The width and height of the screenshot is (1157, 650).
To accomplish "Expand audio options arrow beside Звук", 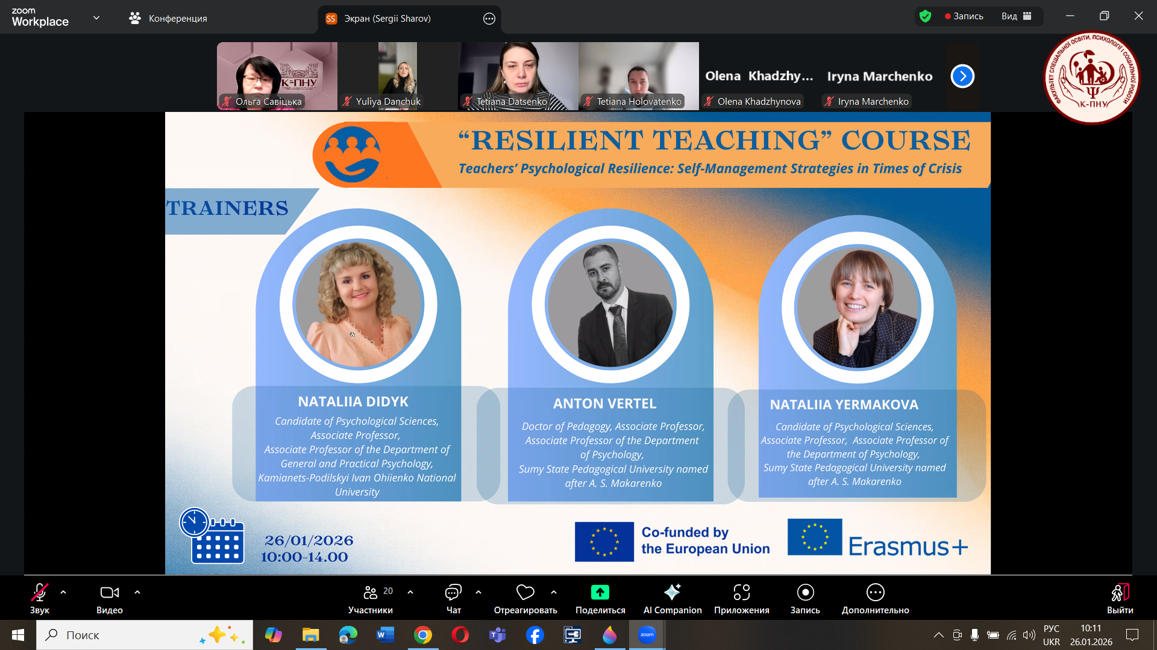I will pos(63,593).
